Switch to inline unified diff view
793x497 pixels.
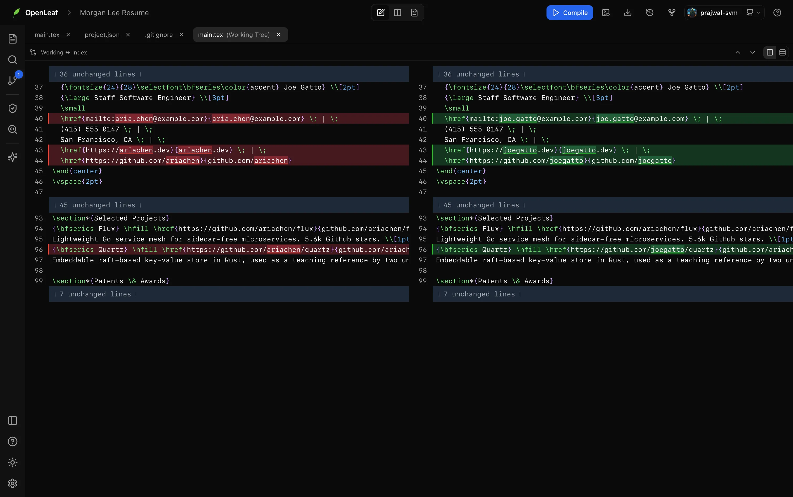tap(783, 52)
